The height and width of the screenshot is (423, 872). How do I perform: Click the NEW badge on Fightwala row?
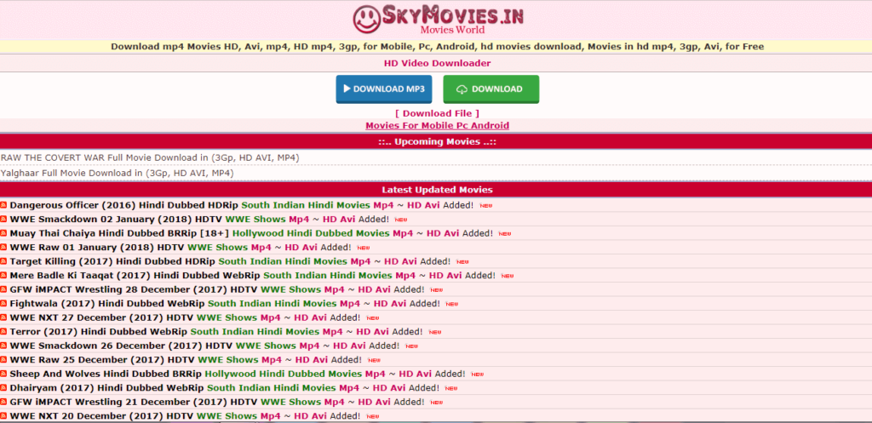point(451,304)
